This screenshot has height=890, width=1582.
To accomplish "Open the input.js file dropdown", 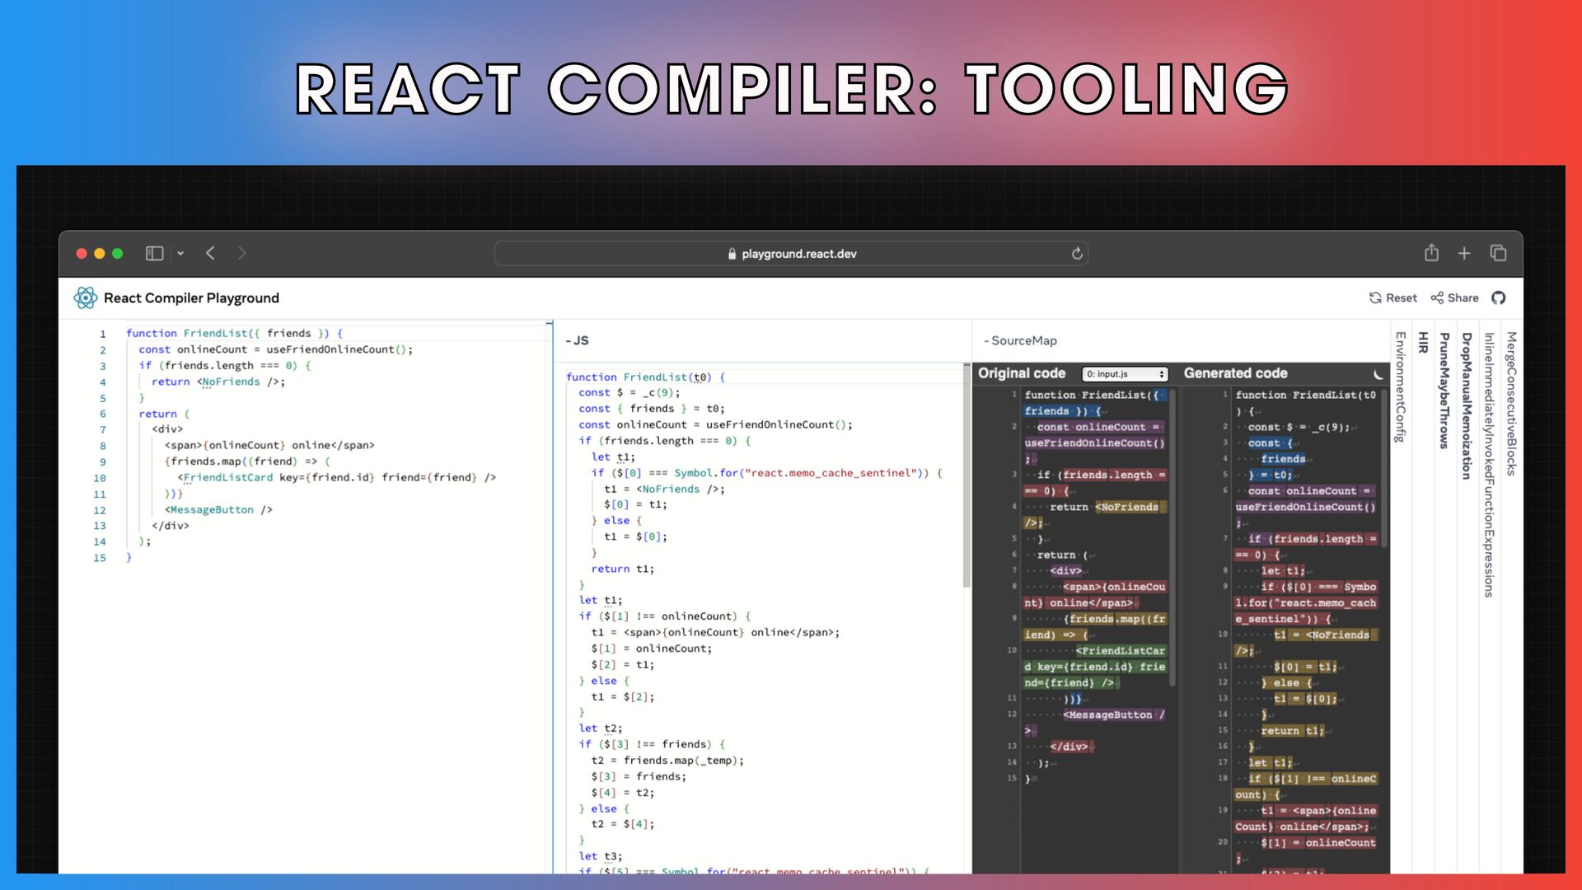I will click(x=1125, y=374).
